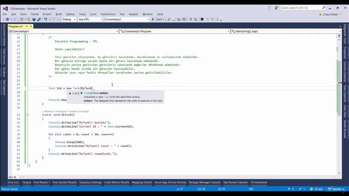
Task: Open the Exception Settings tab
Action: tap(91, 182)
